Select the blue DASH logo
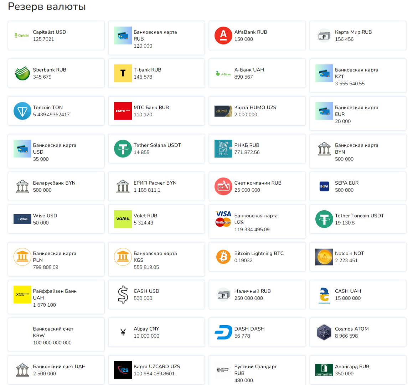This screenshot has height=385, width=413. [223, 332]
